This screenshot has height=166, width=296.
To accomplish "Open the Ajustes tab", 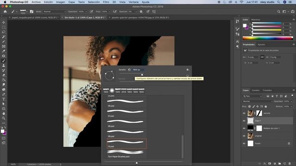I will point(261,45).
